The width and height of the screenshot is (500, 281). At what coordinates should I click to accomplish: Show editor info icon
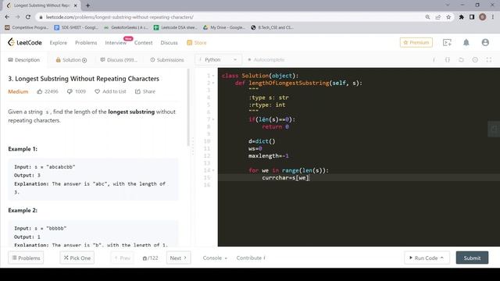[434, 59]
